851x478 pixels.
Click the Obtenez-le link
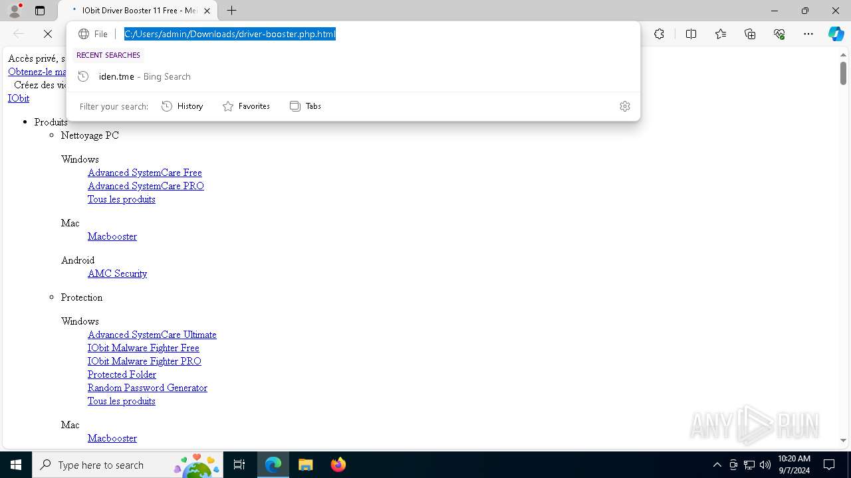click(x=37, y=72)
